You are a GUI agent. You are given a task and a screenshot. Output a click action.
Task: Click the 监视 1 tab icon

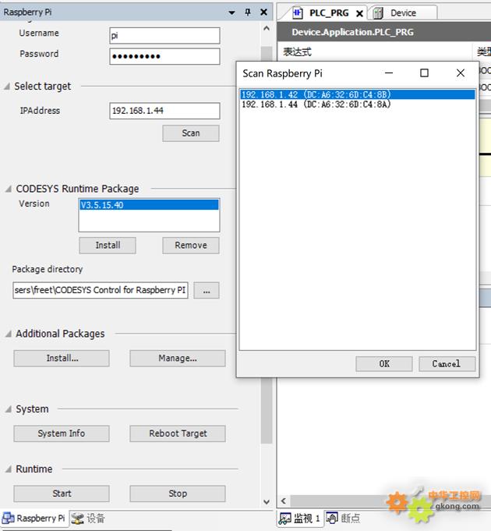[284, 519]
